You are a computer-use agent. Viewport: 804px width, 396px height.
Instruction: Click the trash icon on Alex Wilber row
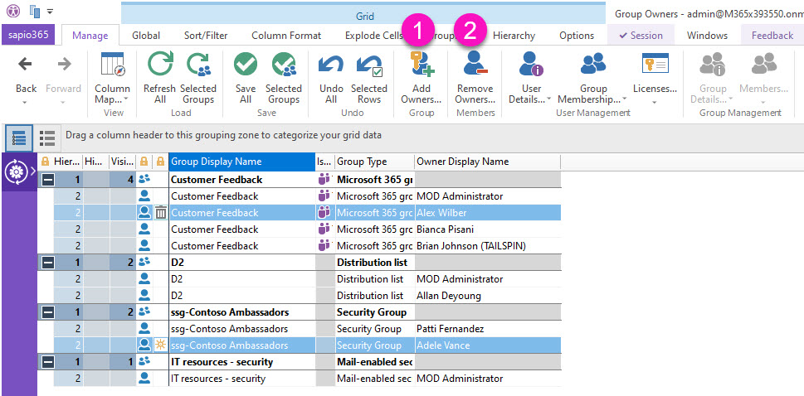161,213
